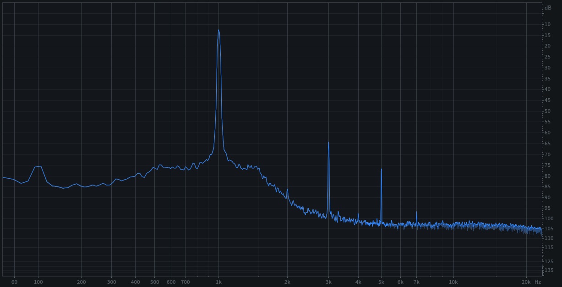Click the 3k frequency axis label
This screenshot has height=287, width=562.
click(328, 282)
